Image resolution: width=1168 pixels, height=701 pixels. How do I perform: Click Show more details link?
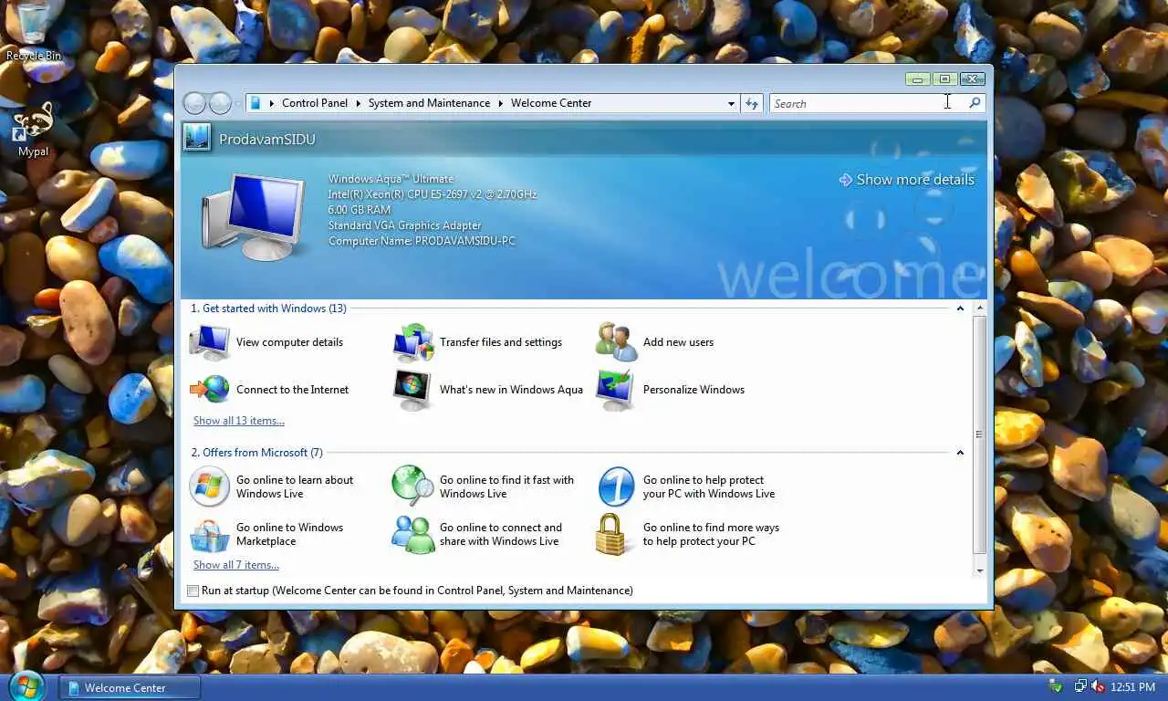coord(906,180)
